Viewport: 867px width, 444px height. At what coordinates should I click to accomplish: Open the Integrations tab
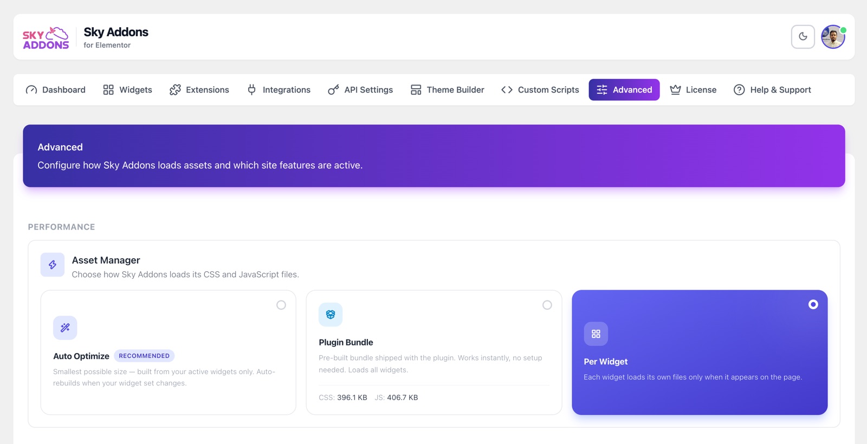point(279,90)
